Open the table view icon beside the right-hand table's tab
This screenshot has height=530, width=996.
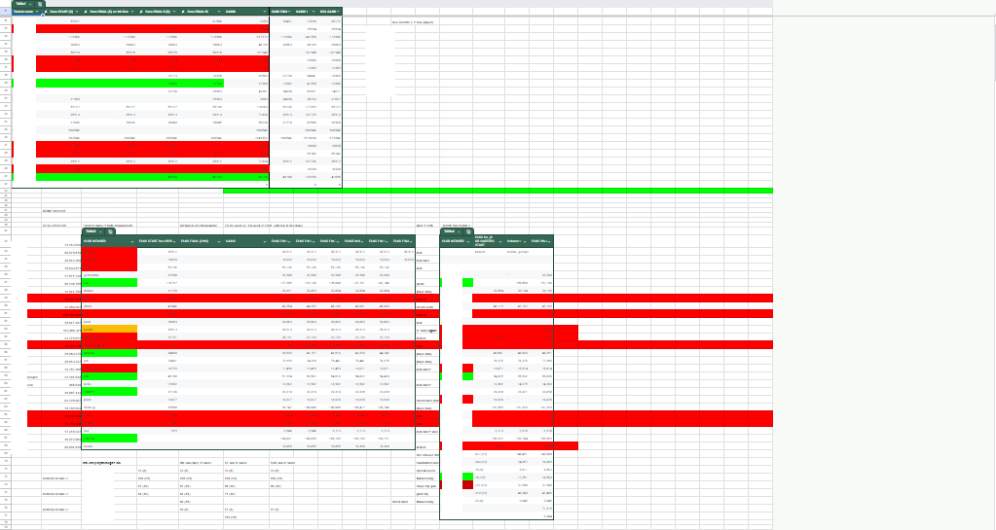468,231
